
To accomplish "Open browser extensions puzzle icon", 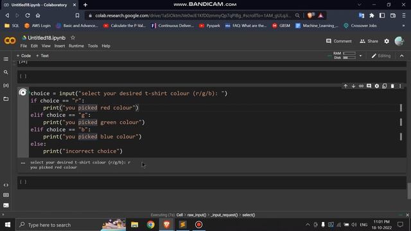I will point(372,15).
